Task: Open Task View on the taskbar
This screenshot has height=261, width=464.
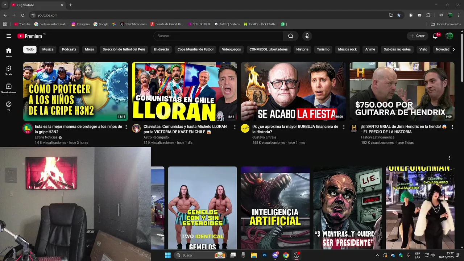Action: pyautogui.click(x=233, y=255)
